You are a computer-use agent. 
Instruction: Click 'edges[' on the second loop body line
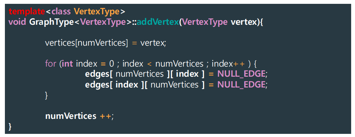(99, 85)
